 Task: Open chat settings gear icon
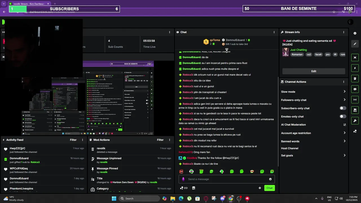coord(260,188)
